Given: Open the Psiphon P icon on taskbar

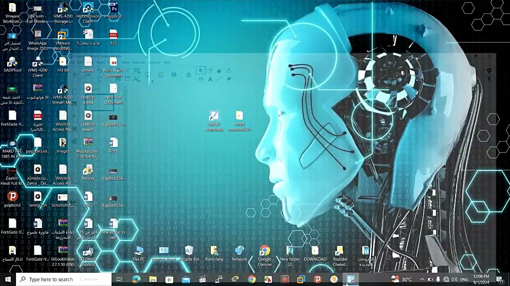Looking at the screenshot, I should tap(318, 279).
